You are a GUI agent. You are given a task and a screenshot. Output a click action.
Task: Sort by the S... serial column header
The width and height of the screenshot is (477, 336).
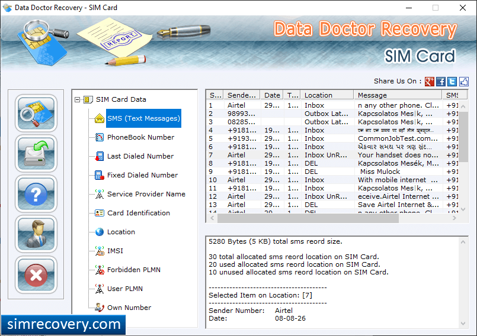coord(215,95)
